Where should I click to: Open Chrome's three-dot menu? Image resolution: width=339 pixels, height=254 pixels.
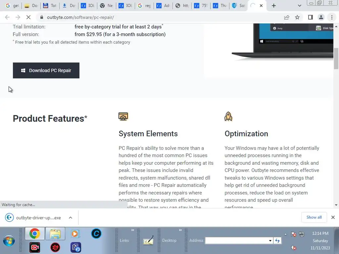tap(332, 17)
